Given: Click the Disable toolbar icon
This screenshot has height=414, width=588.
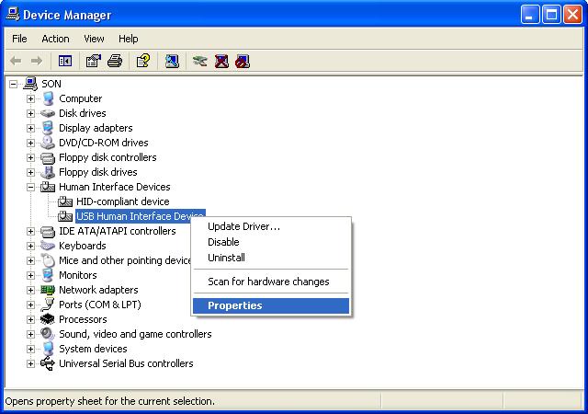Looking at the screenshot, I should 243,62.
